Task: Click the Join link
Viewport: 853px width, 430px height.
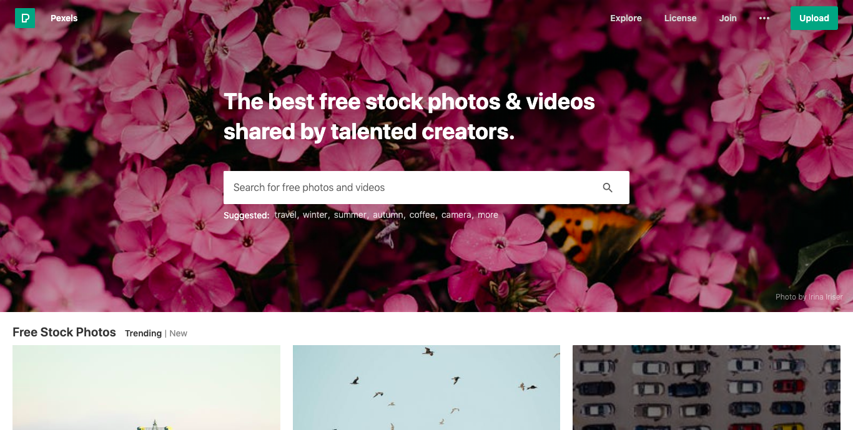Action: (x=727, y=18)
